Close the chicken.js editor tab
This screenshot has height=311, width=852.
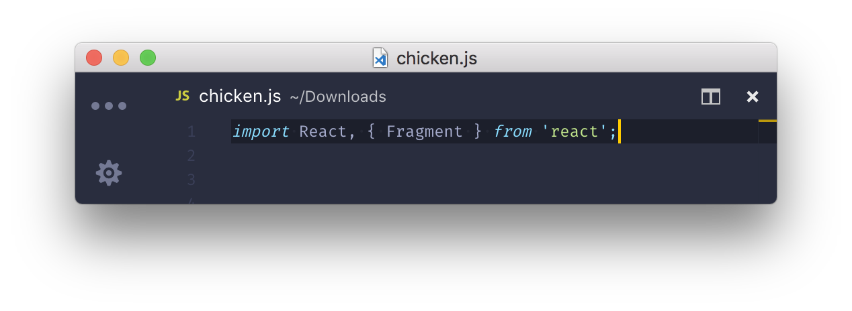tap(753, 97)
